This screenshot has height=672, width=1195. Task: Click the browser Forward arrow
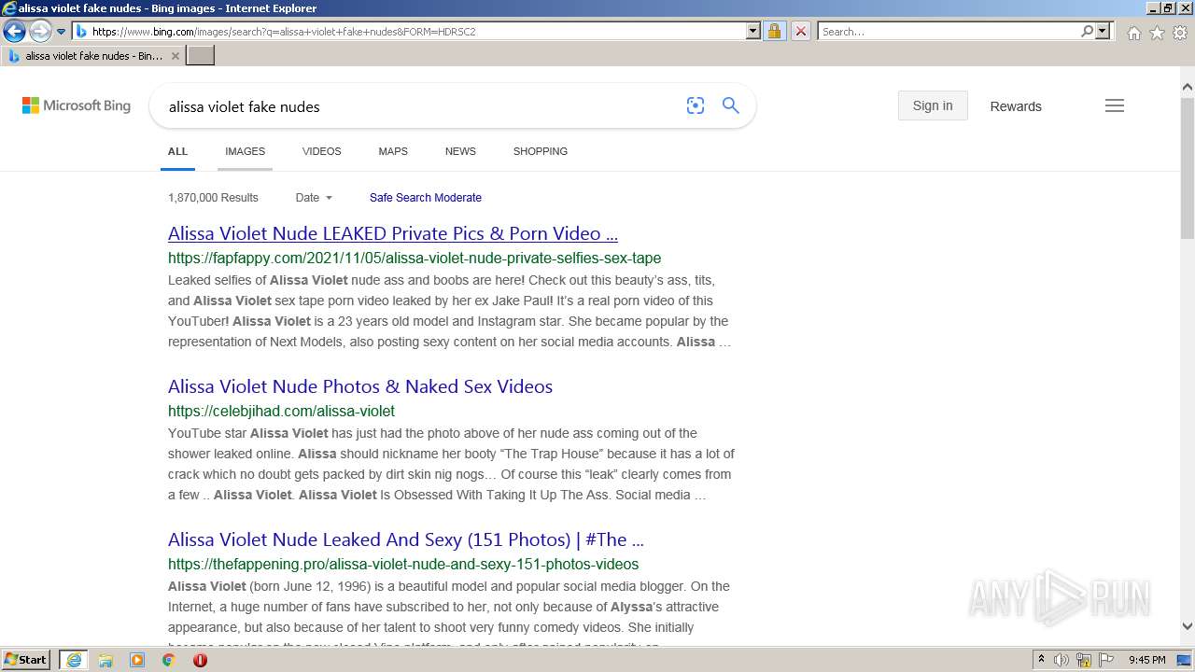click(40, 32)
